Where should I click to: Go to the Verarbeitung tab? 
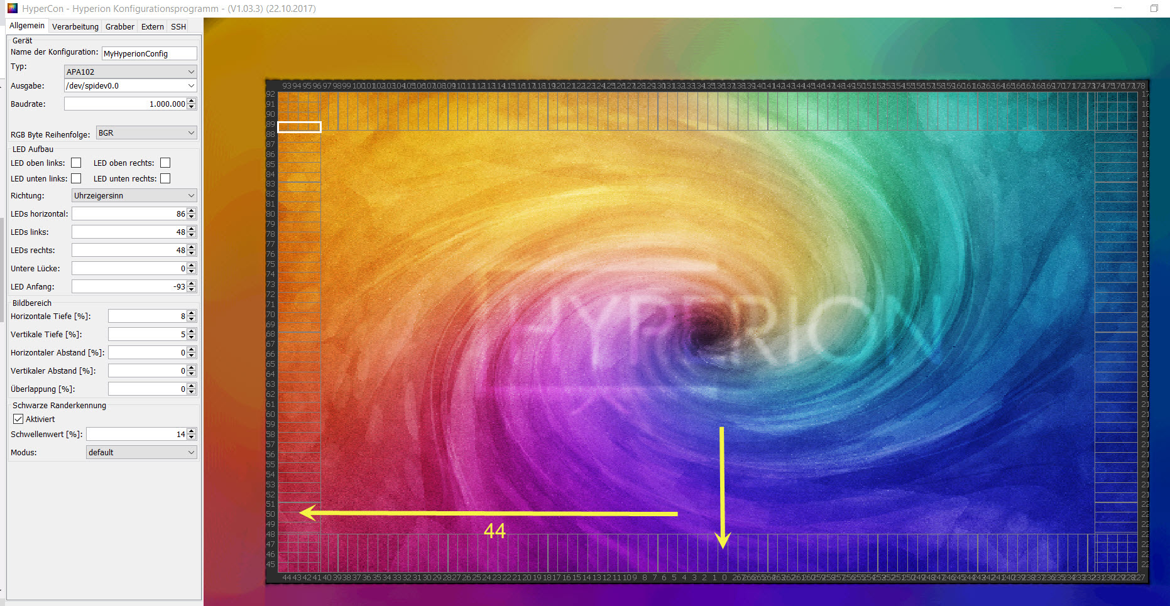click(x=75, y=26)
